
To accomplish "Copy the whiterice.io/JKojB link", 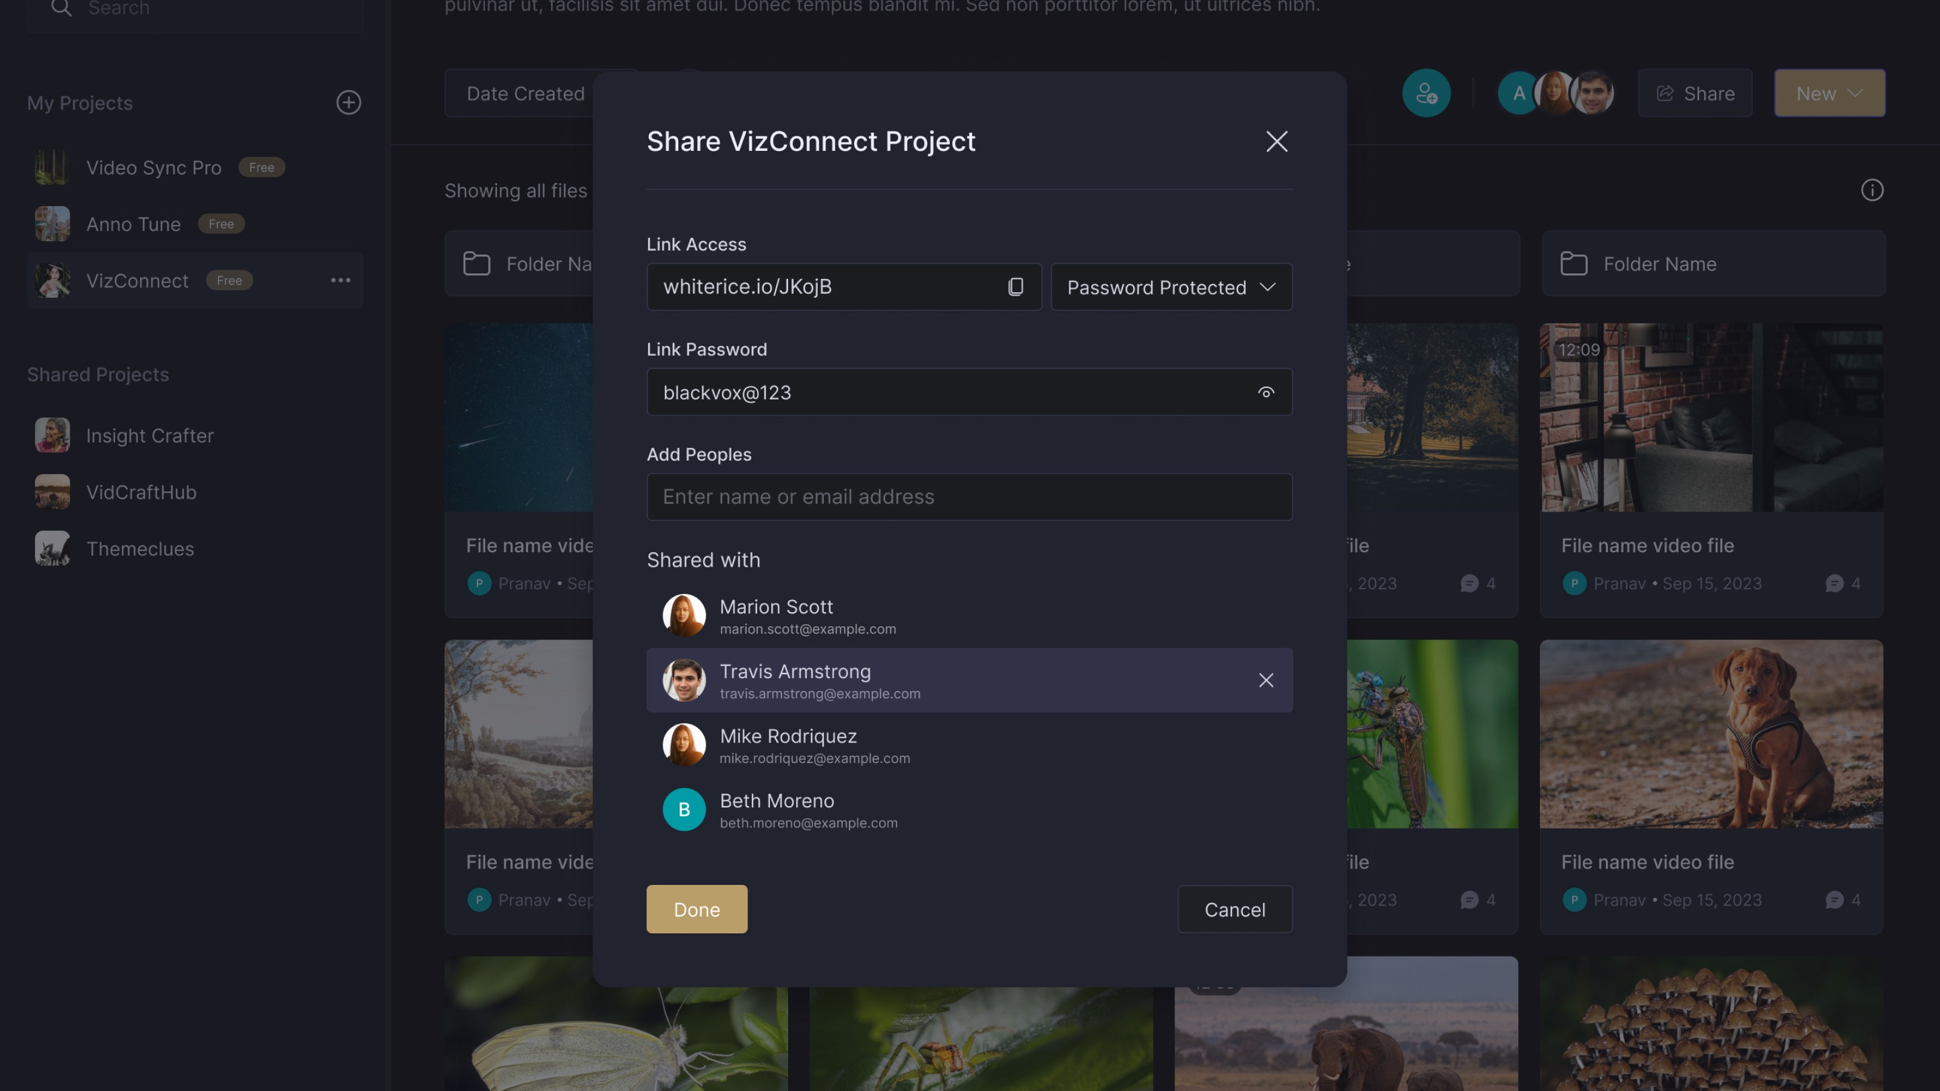I will [1015, 287].
